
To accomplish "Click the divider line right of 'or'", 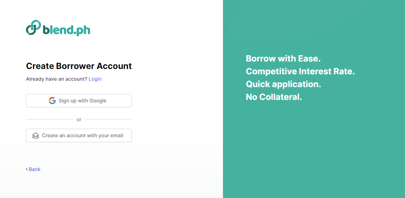I will click(x=108, y=119).
